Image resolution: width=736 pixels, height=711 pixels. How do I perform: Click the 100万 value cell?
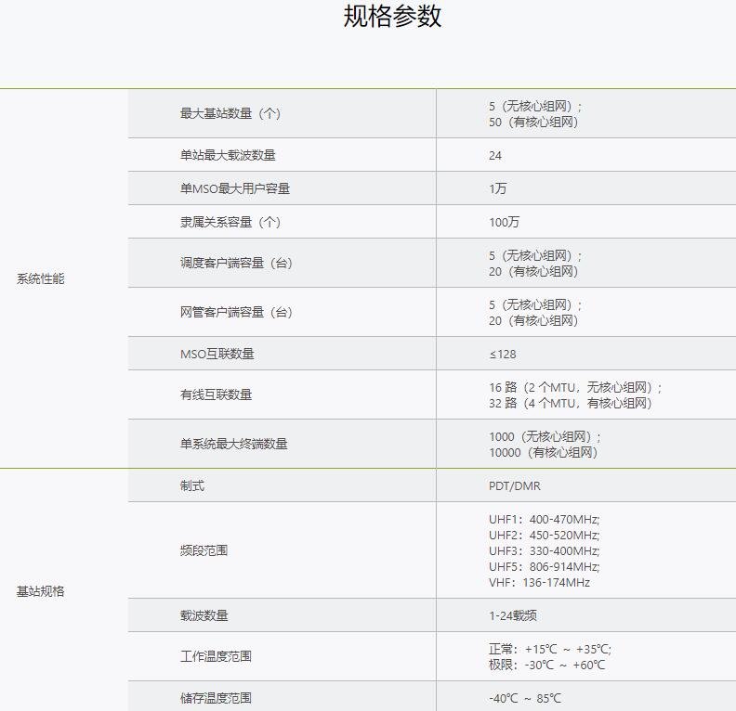tap(505, 222)
